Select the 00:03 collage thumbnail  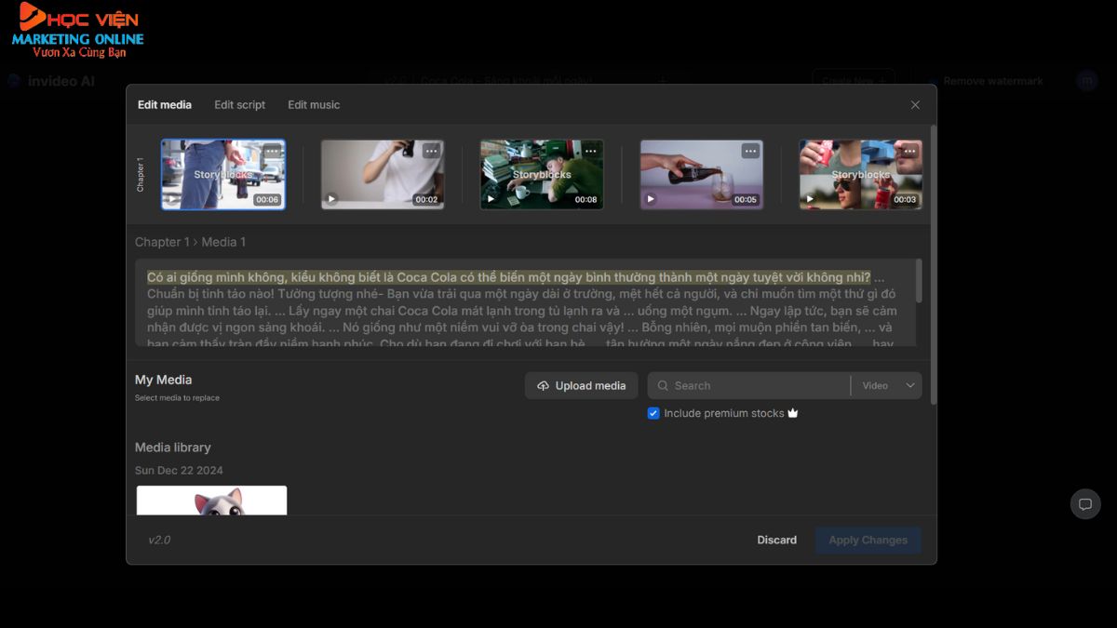click(x=861, y=175)
